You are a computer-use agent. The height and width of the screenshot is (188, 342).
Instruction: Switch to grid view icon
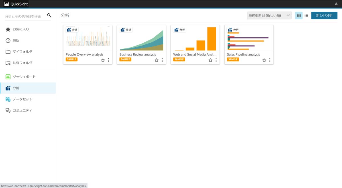pyautogui.click(x=299, y=15)
